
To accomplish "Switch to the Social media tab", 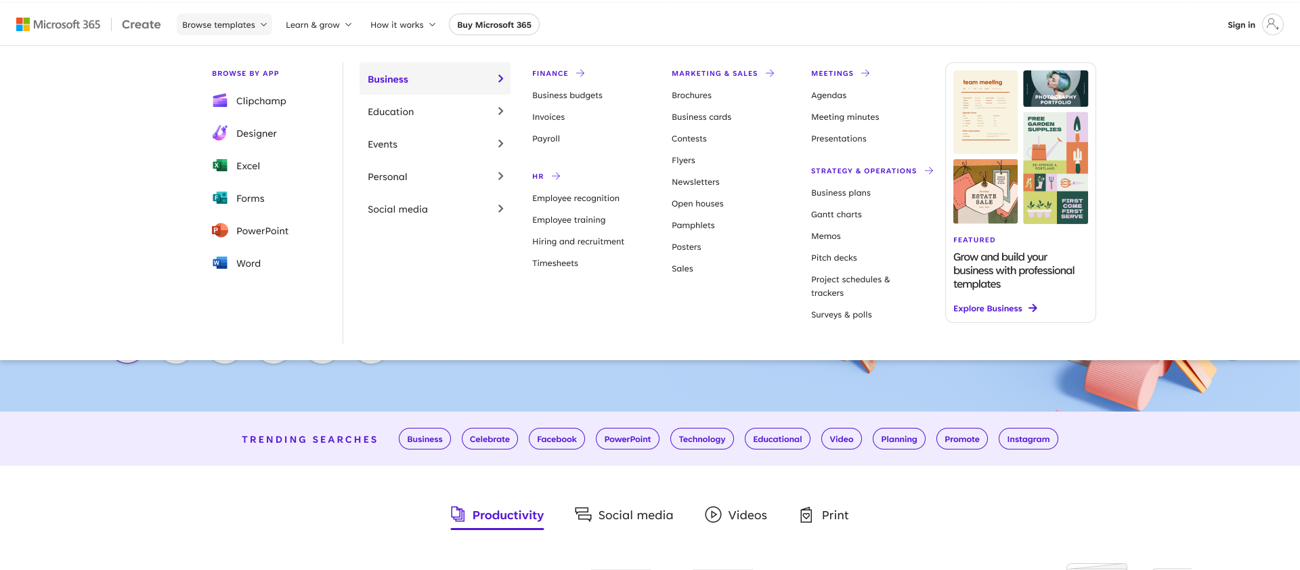I will 624,515.
